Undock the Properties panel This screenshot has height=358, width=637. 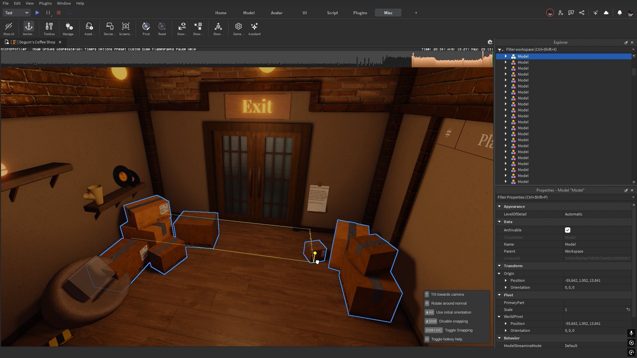(626, 190)
